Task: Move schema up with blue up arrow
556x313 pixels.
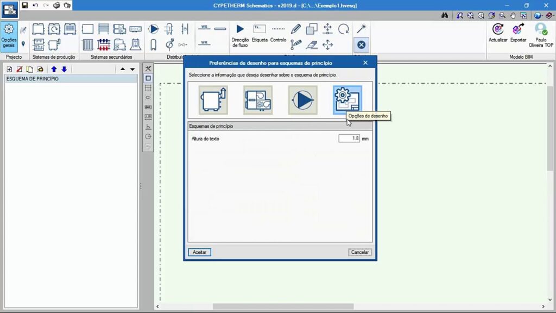Action: coord(54,69)
